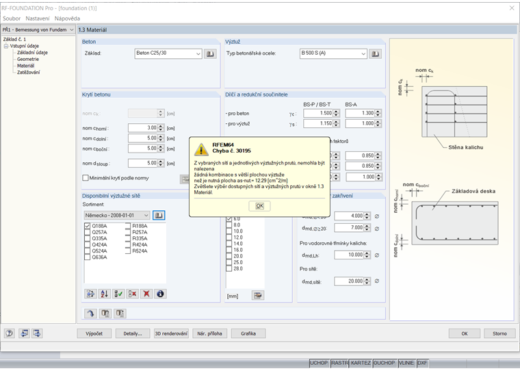The image size is (520, 371).
Task: Show mesh info with the blue info icon
Action: (x=160, y=294)
